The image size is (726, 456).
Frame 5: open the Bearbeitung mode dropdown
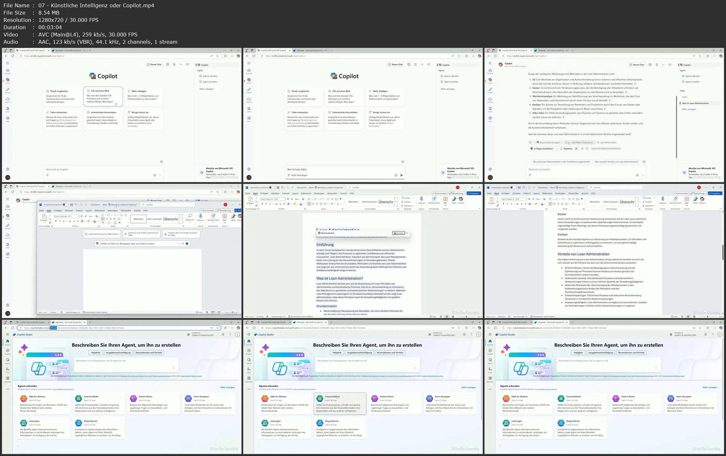click(x=457, y=193)
